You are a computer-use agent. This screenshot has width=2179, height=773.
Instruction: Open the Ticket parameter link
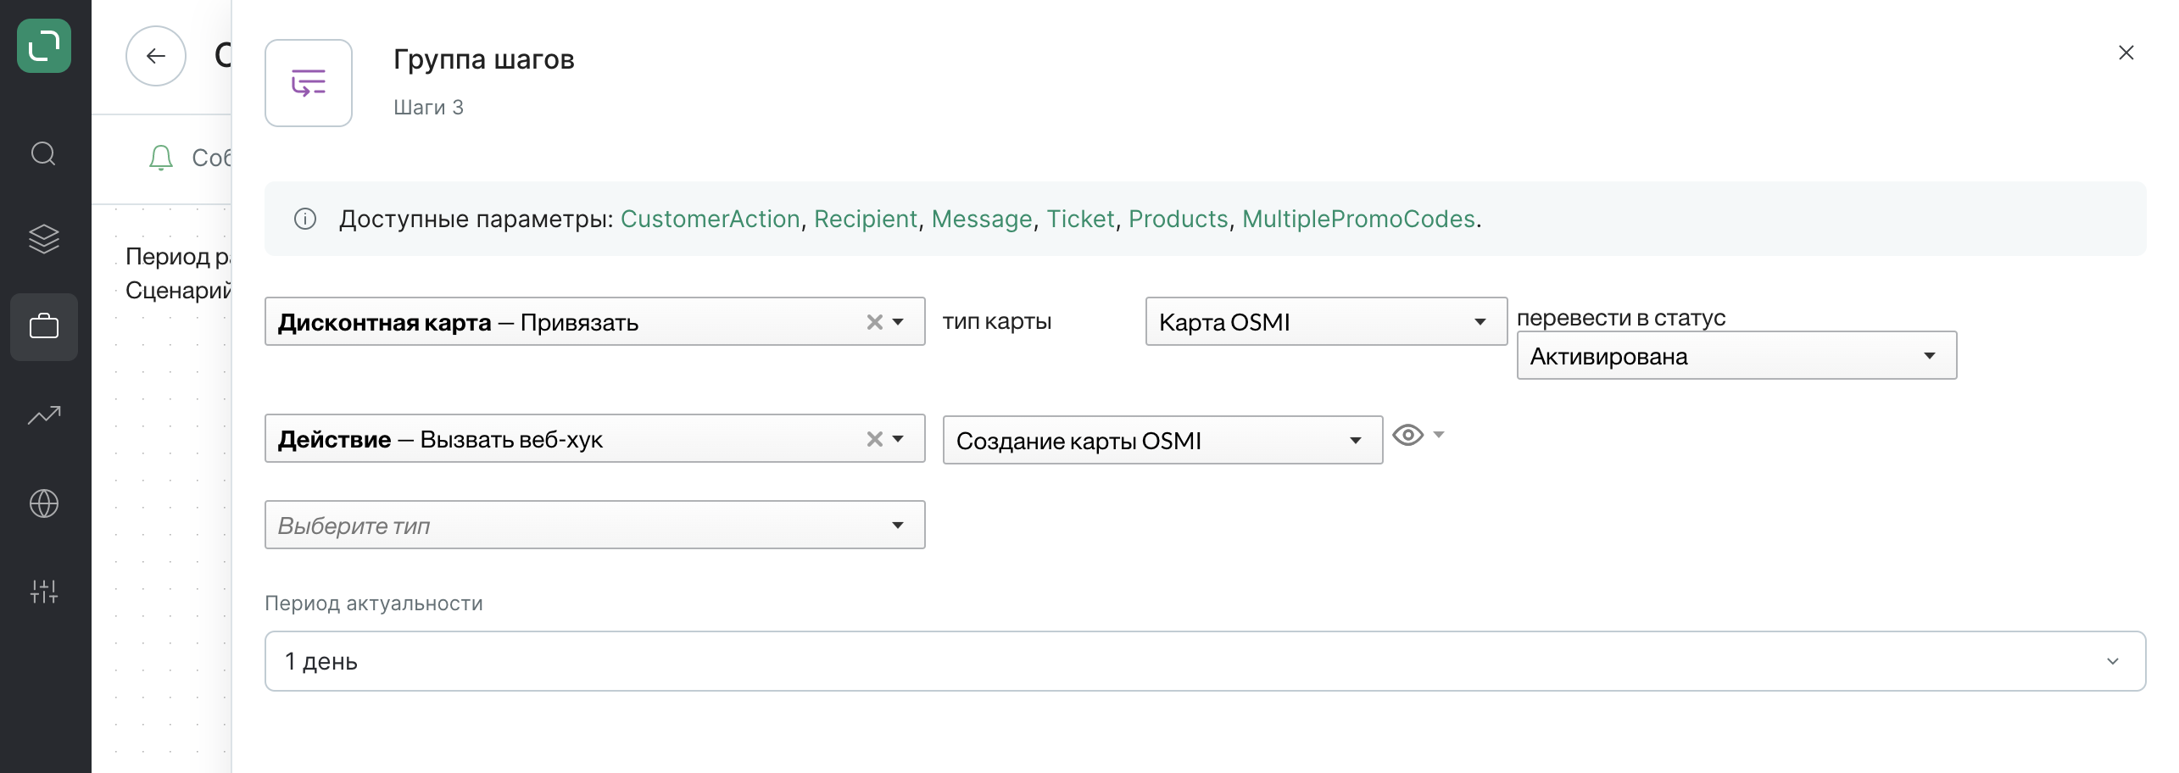pos(1080,219)
